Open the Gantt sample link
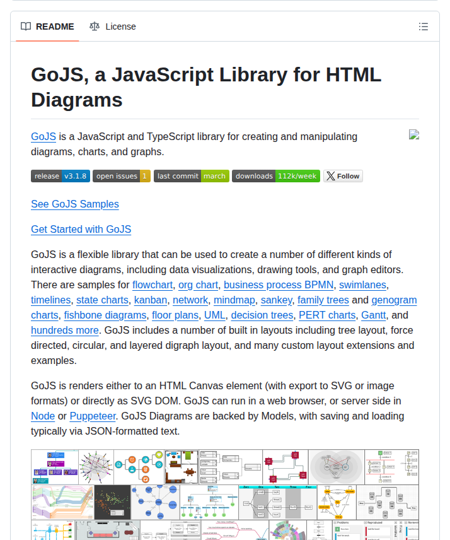The image size is (450, 540). [373, 315]
